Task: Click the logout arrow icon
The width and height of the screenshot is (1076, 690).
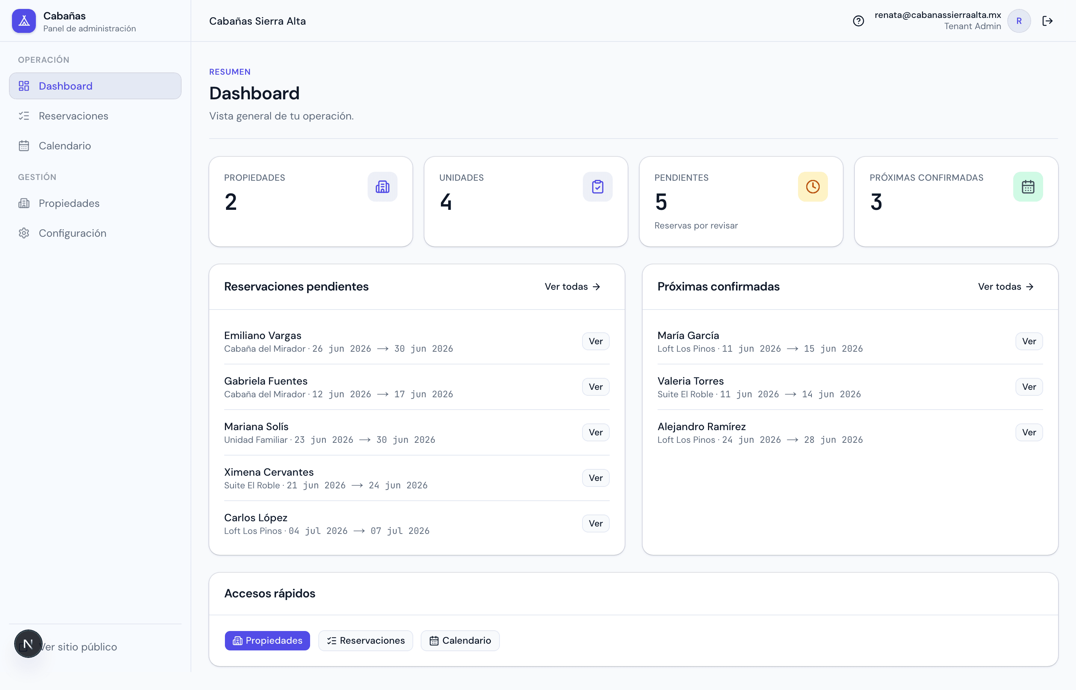Action: coord(1047,21)
